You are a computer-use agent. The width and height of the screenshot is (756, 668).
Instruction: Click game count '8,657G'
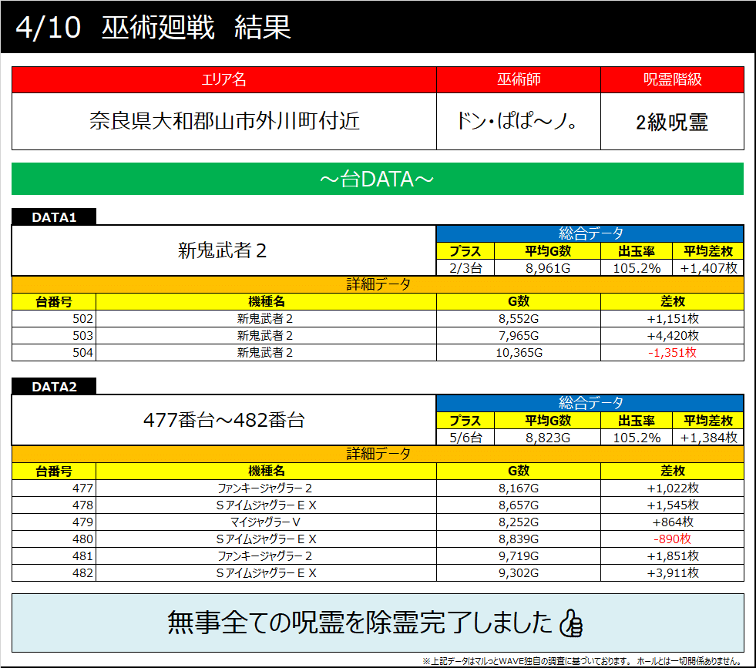click(519, 505)
